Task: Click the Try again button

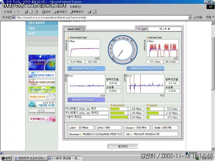Action: pos(141,29)
